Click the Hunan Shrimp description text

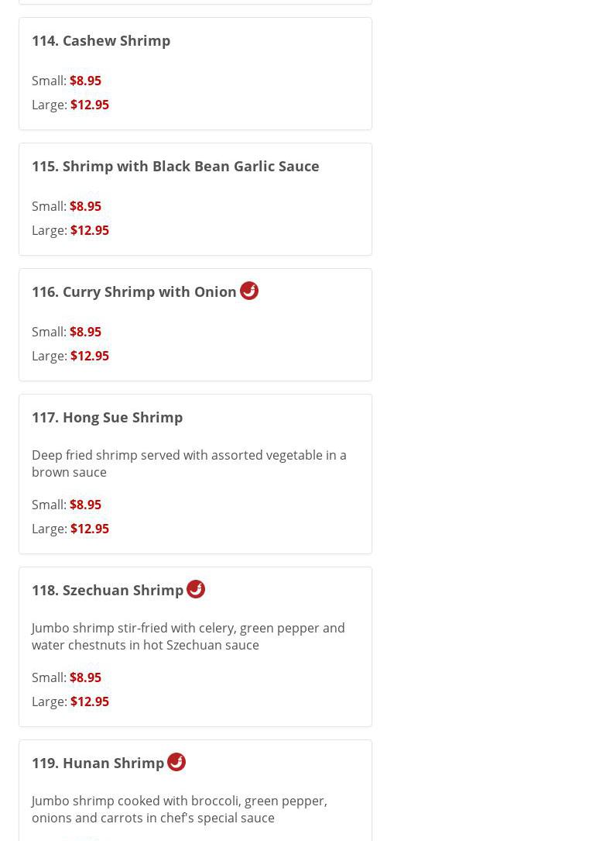click(179, 809)
